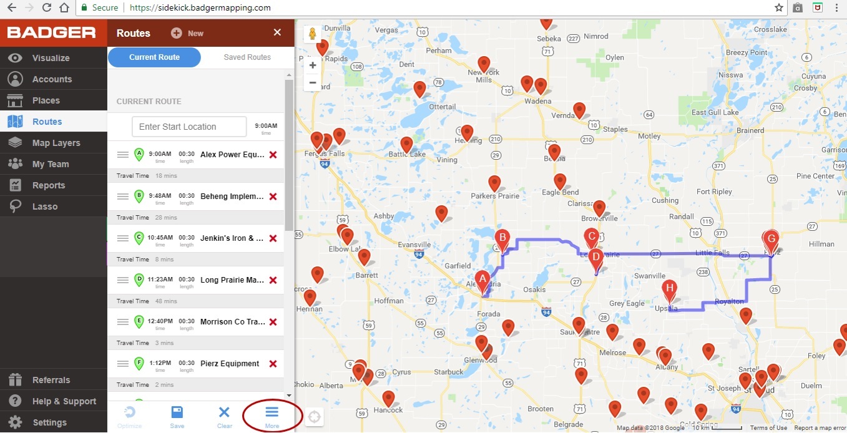The height and width of the screenshot is (433, 847).
Task: Delete Jenkin's Iron stop from route
Action: point(273,238)
